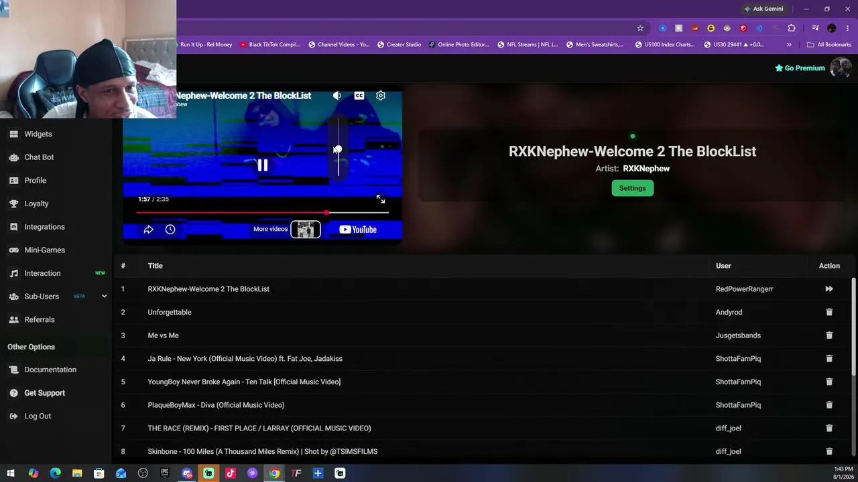
Task: Enter fullscreen on the video player
Action: click(x=381, y=199)
